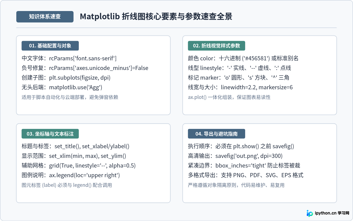
Task: Click the "高清输出：savefig('out.png', dpi=300)" line
Action: coord(236,156)
